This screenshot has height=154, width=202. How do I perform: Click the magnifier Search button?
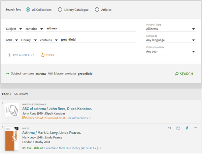pyautogui.click(x=184, y=74)
